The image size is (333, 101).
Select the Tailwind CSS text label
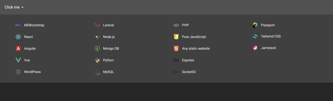pyautogui.click(x=271, y=36)
